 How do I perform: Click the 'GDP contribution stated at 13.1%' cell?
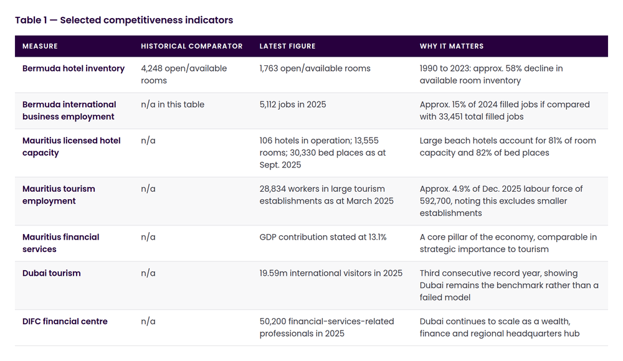[x=323, y=237]
